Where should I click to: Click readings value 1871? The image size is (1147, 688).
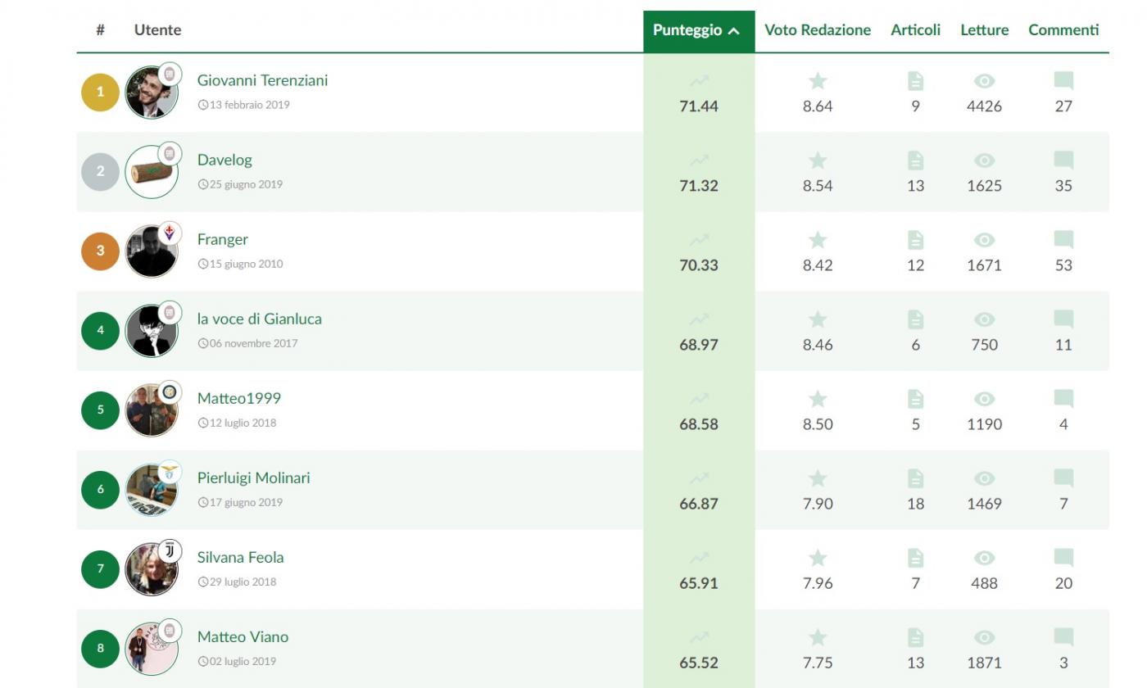click(x=985, y=663)
